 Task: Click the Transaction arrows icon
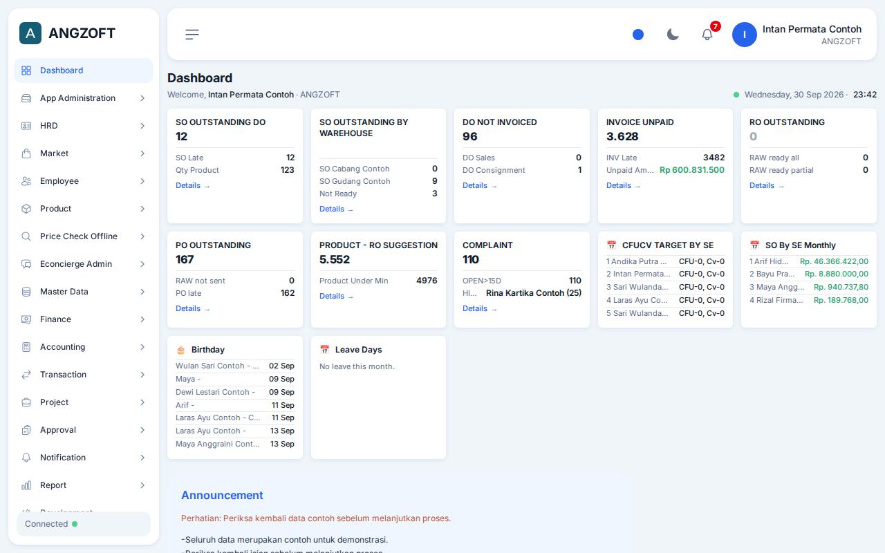[26, 375]
